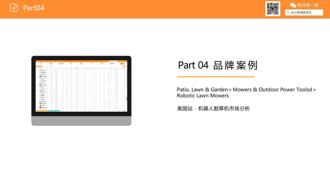Click the 美国站 · 机器人割草机市场分析 subtitle
Image resolution: width=330 pixels, height=182 pixels.
[x=213, y=108]
